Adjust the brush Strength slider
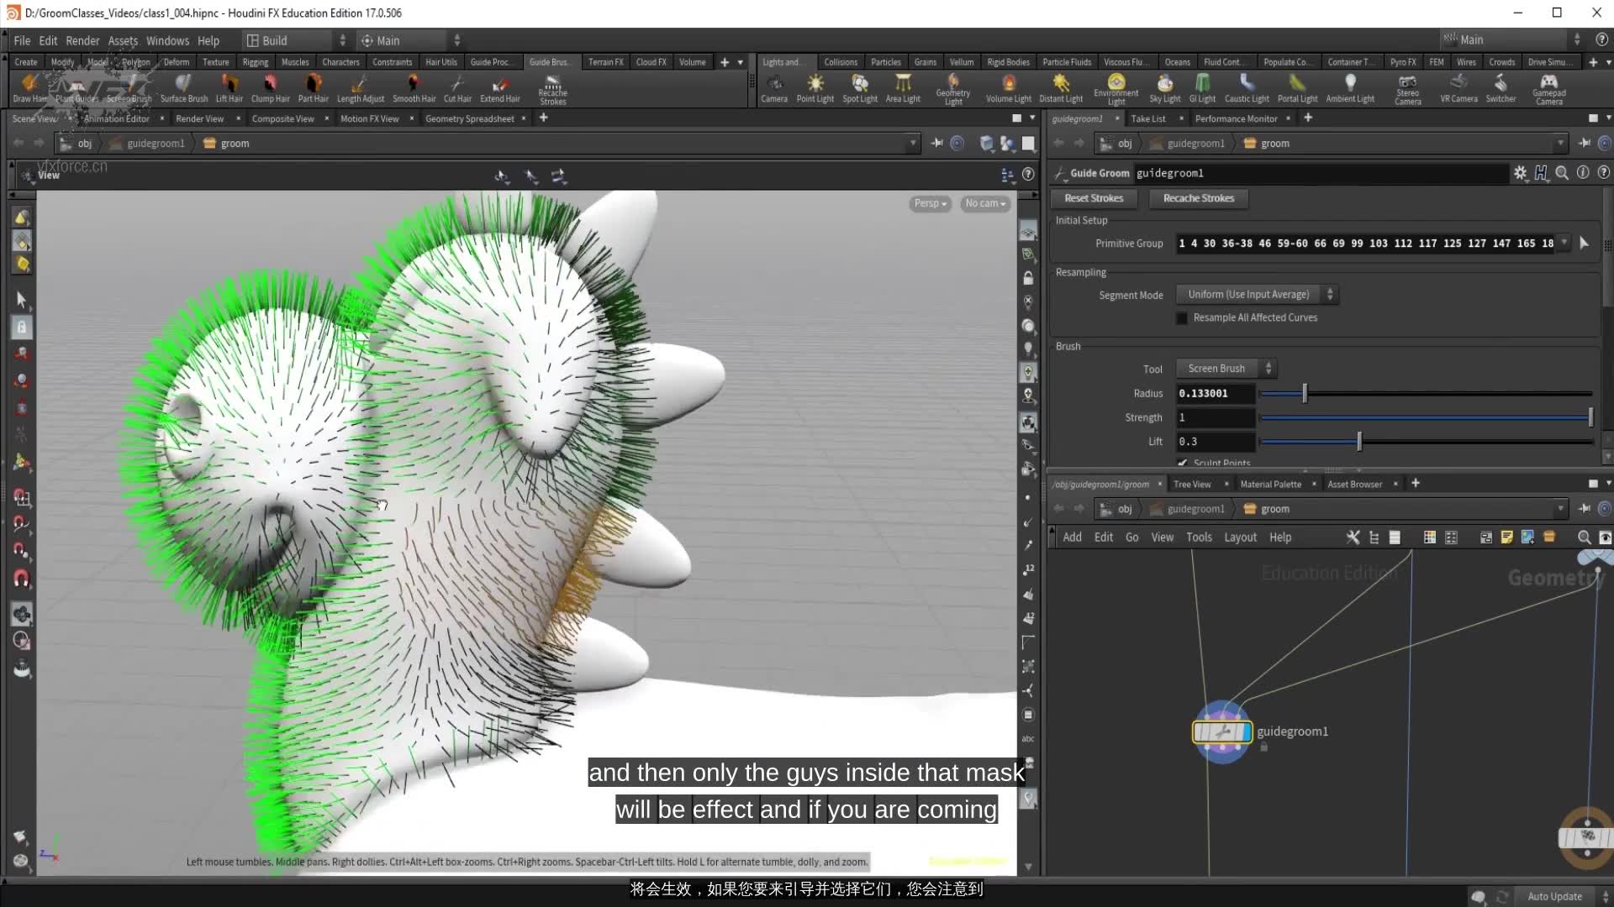Image resolution: width=1614 pixels, height=907 pixels. coord(1425,417)
